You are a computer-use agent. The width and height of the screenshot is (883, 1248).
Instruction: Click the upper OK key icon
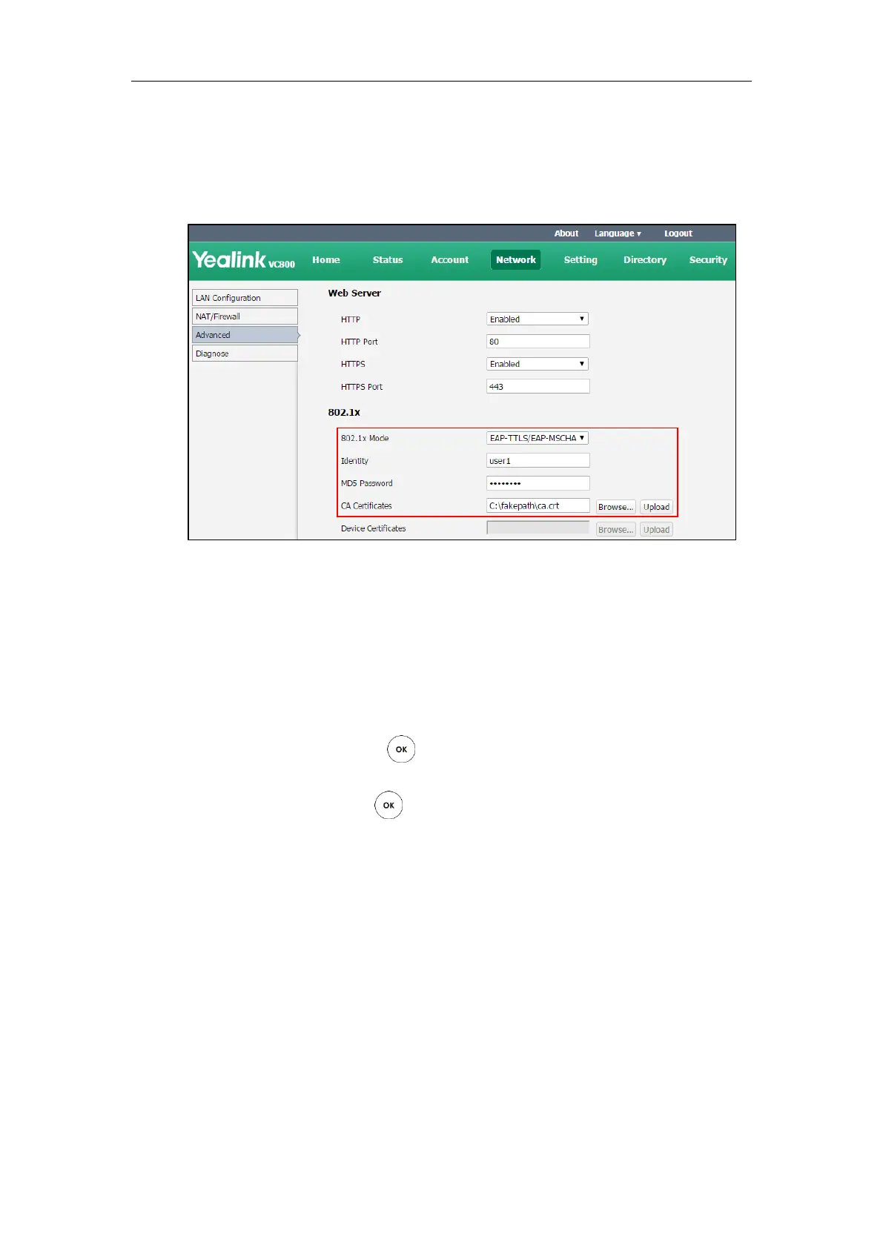401,749
